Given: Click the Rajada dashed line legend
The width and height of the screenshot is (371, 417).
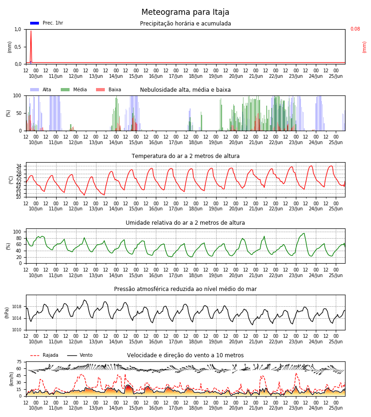Looking at the screenshot, I should point(35,355).
